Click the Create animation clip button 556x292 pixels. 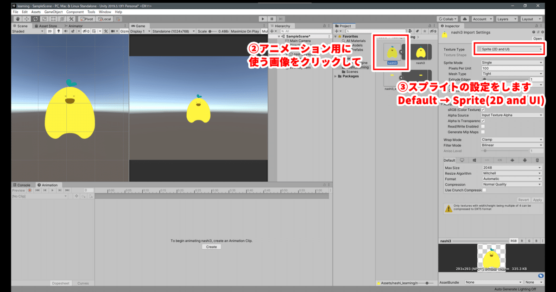click(211, 247)
